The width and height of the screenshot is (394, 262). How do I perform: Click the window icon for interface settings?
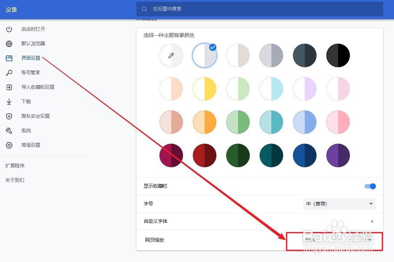9,58
